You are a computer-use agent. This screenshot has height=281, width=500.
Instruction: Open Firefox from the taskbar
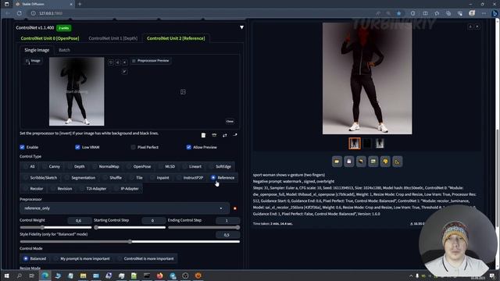pyautogui.click(x=159, y=276)
